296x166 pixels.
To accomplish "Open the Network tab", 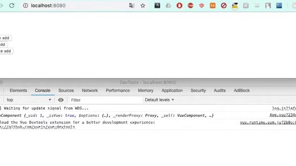I will [x=90, y=90].
